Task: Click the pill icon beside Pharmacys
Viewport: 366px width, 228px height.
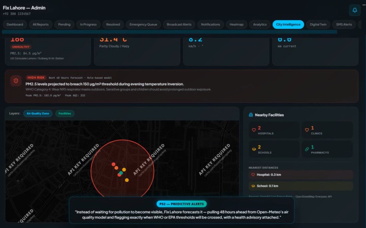Action: click(x=307, y=149)
